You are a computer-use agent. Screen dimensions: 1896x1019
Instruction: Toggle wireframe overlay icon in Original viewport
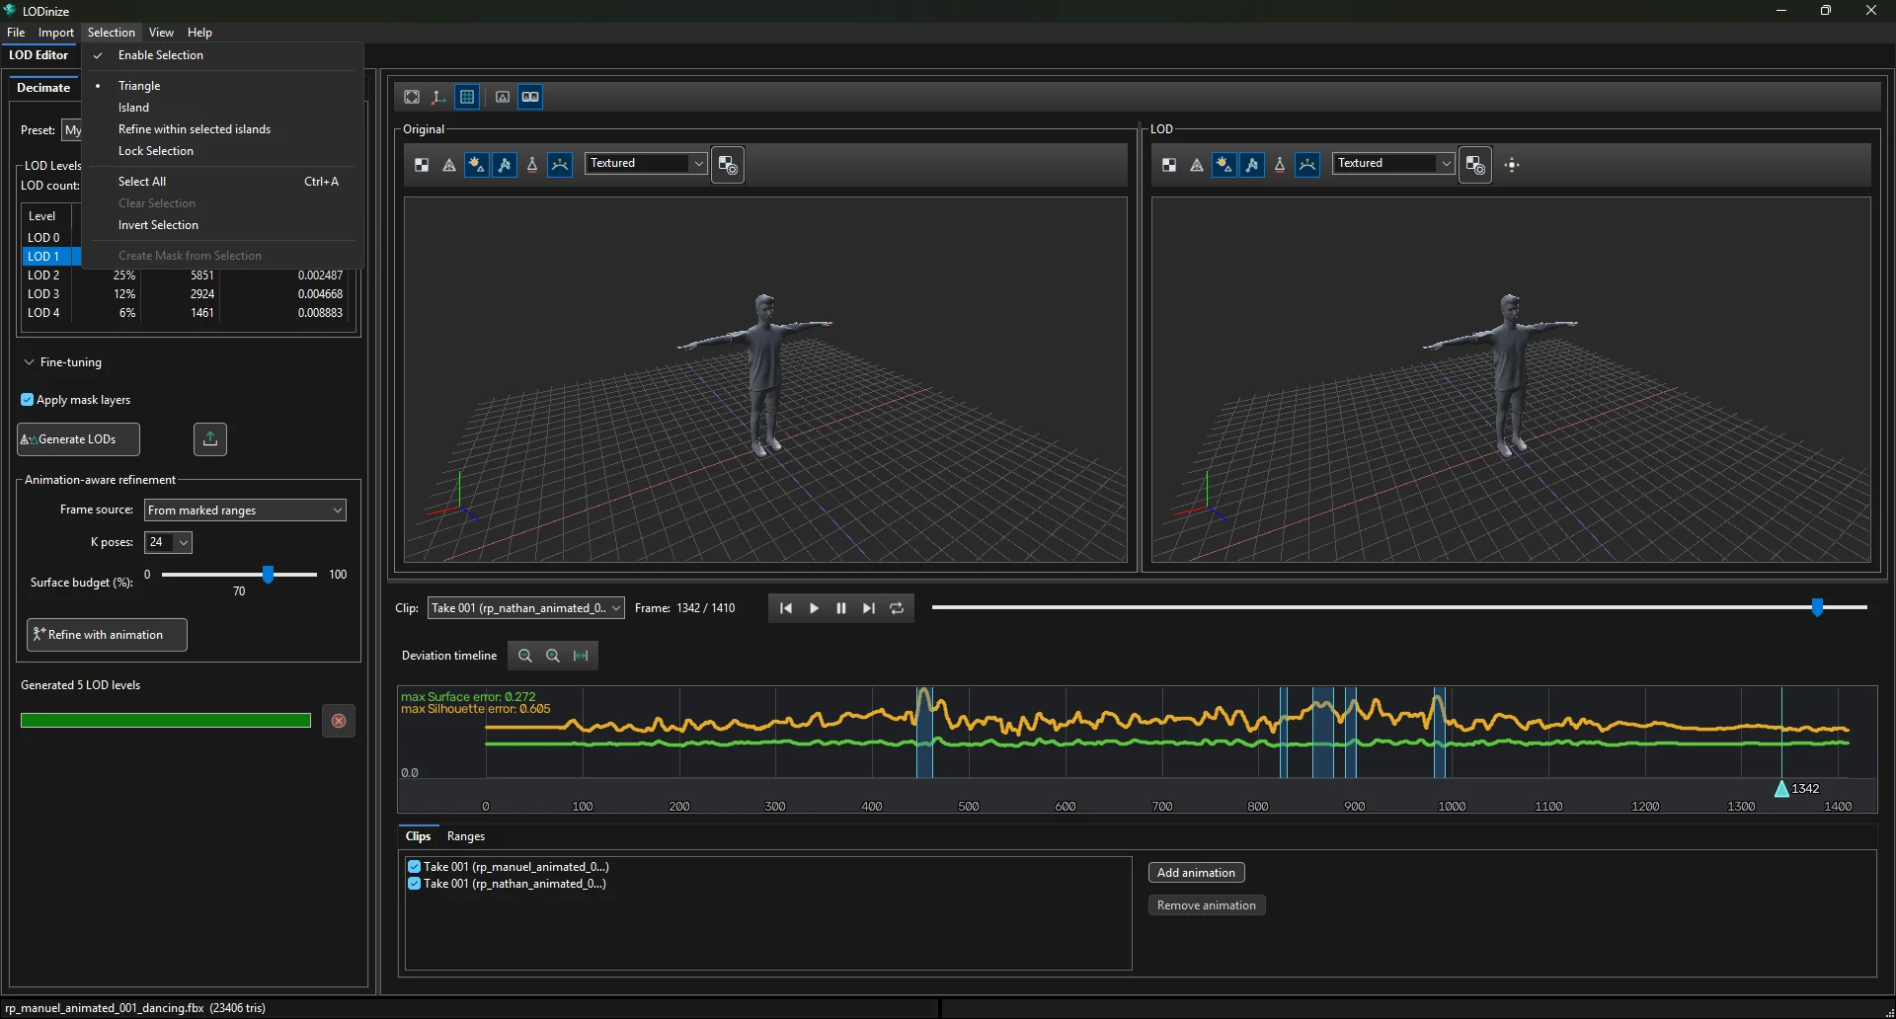[449, 165]
